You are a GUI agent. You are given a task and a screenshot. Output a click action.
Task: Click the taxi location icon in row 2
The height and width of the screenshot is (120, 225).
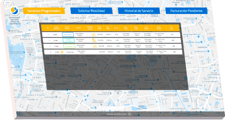(x=94, y=40)
